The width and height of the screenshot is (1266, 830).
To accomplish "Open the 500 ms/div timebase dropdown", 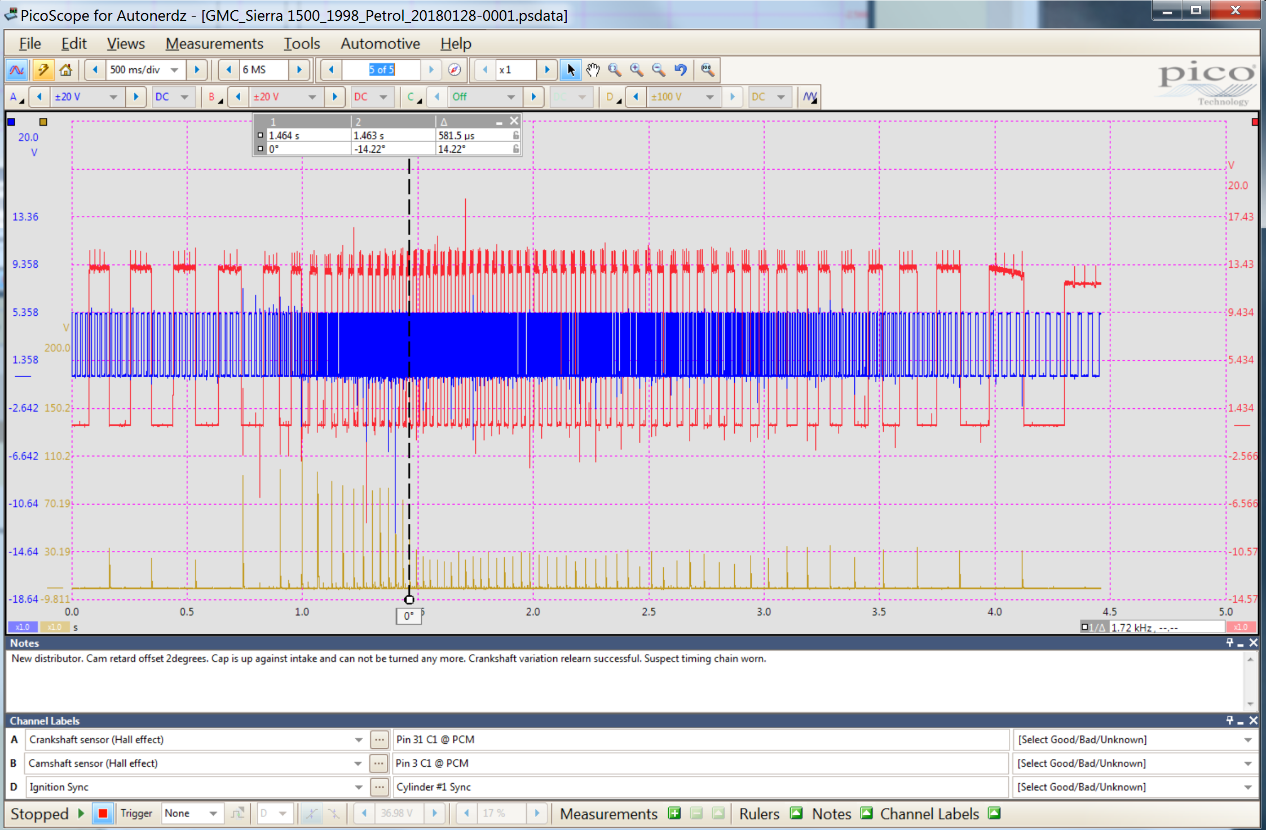I will [175, 70].
